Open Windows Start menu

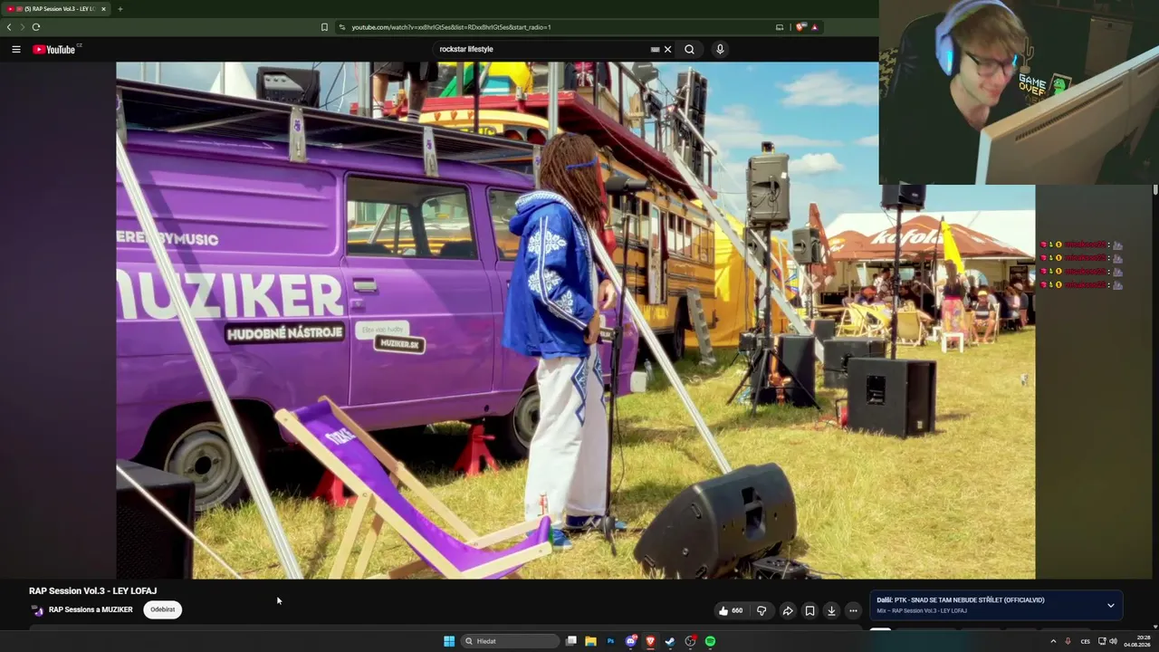pyautogui.click(x=449, y=641)
